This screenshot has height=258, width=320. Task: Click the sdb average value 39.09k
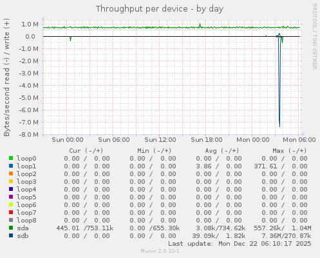[204, 236]
